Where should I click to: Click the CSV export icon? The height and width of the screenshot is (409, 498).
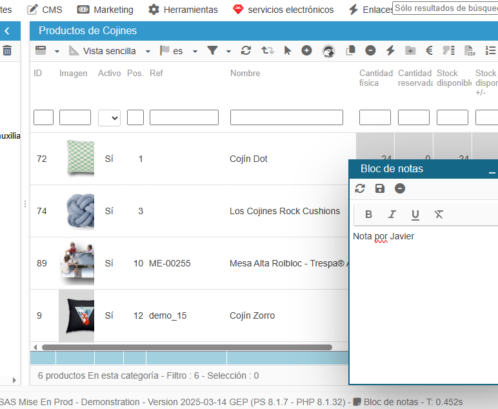(470, 51)
